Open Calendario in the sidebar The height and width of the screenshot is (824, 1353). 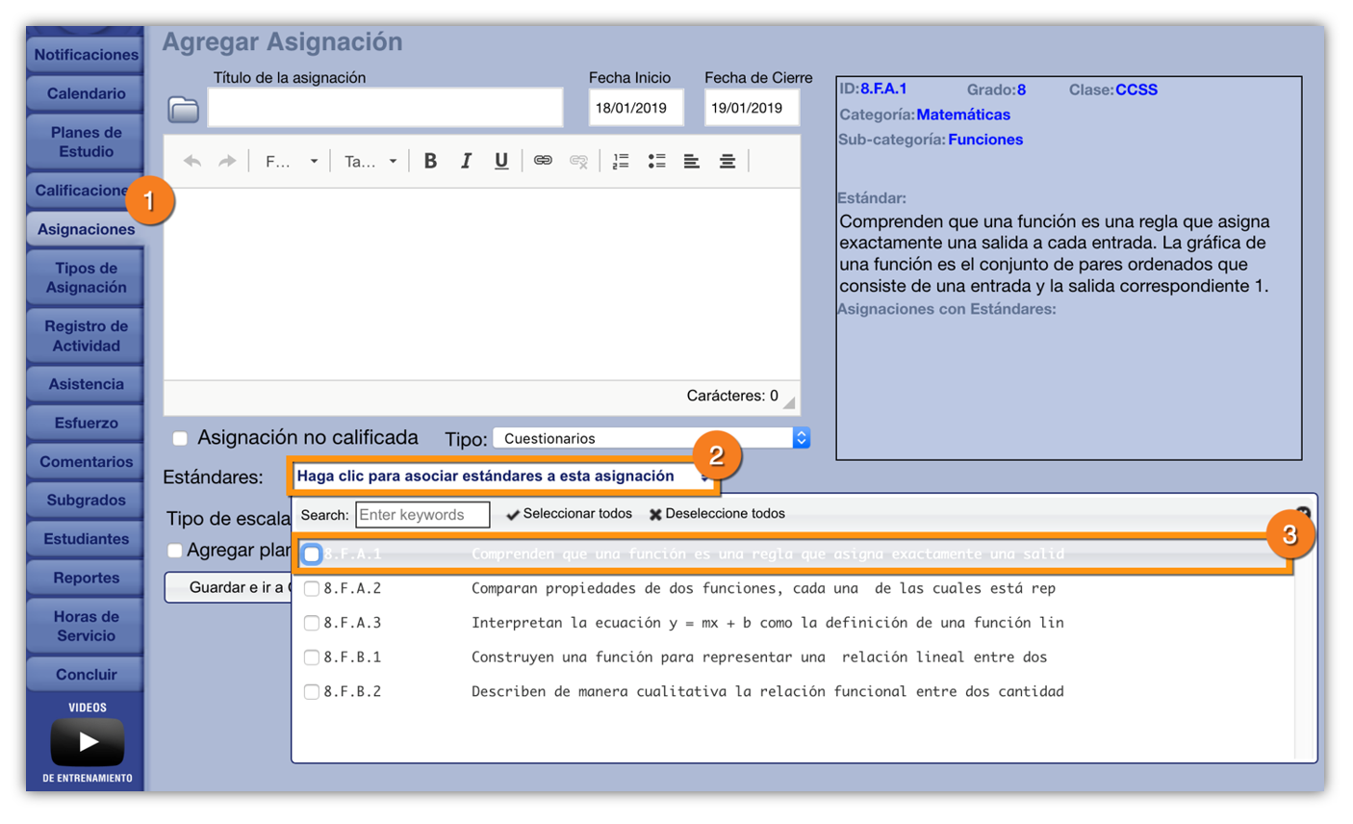coord(86,94)
